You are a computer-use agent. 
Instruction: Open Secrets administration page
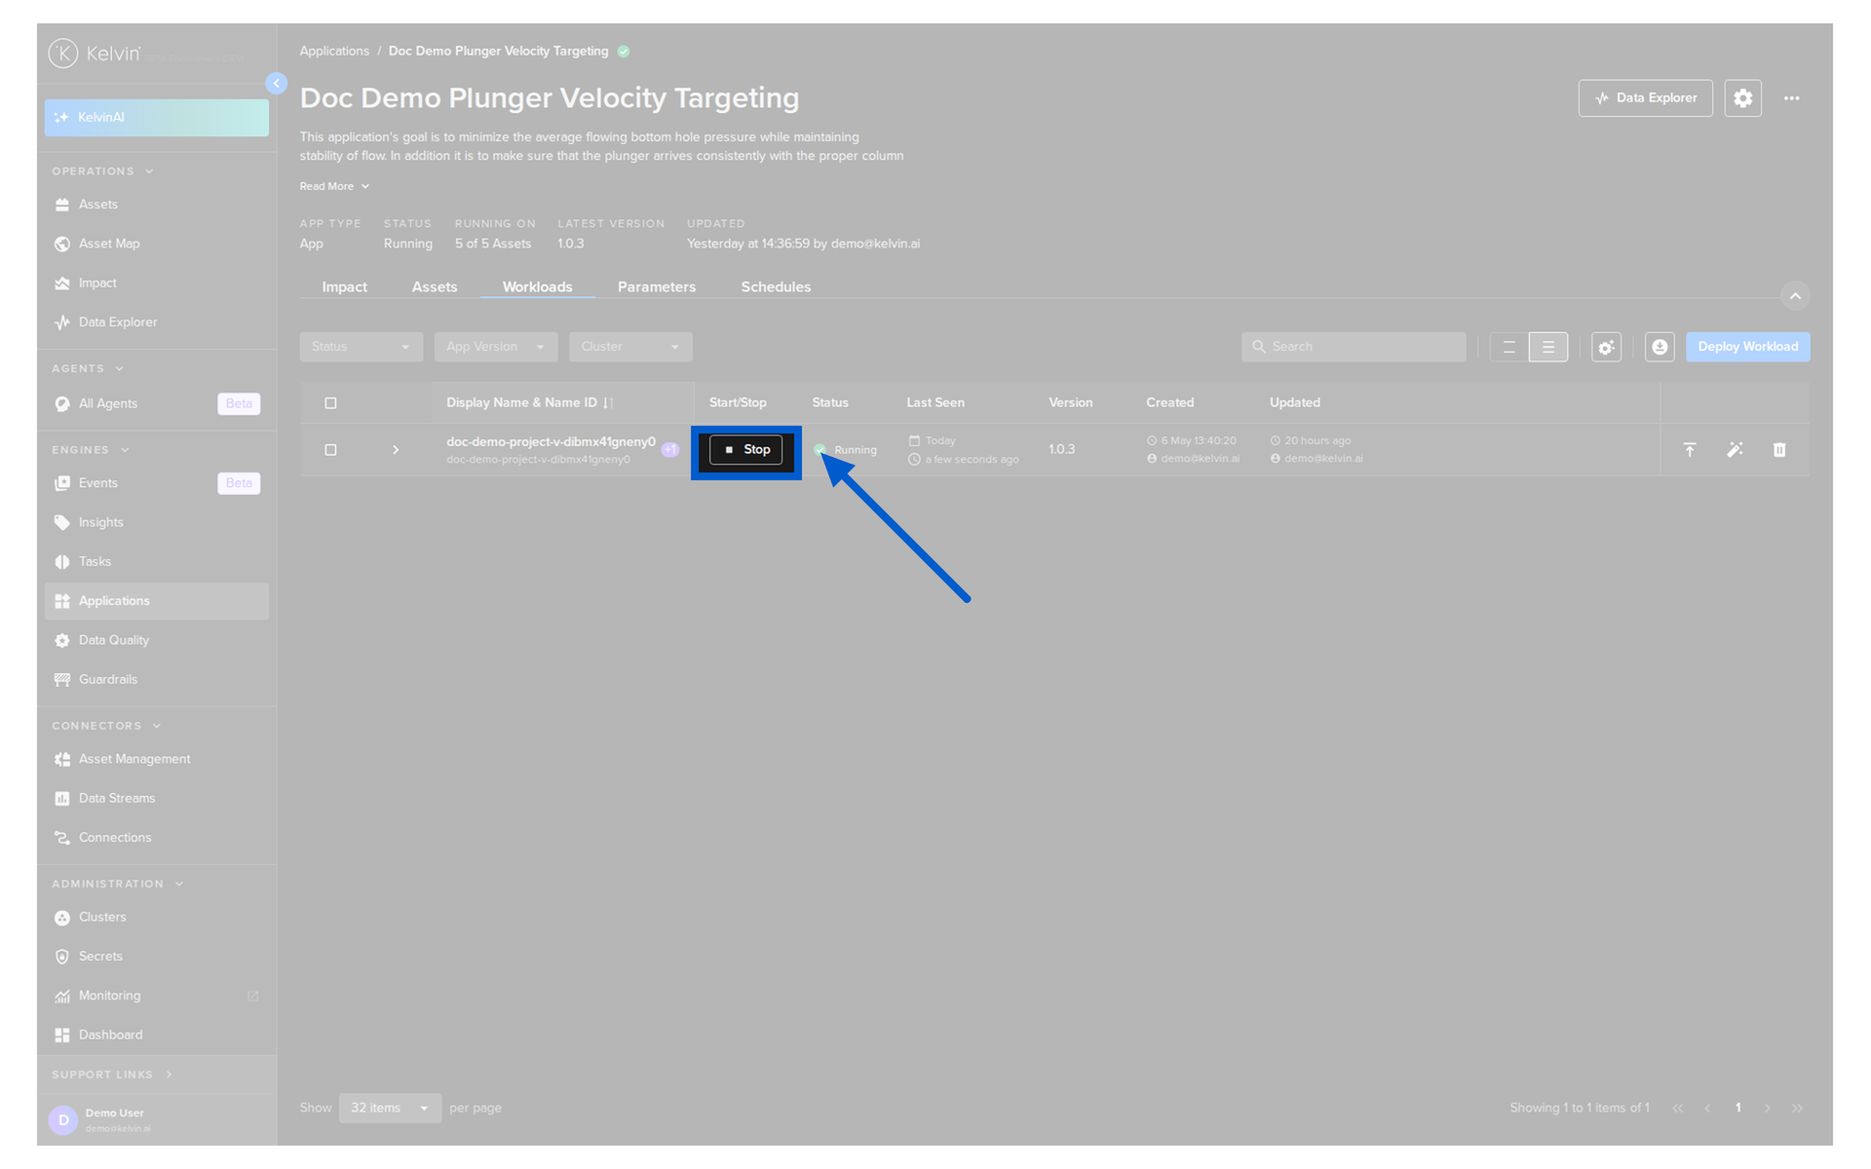point(156,956)
